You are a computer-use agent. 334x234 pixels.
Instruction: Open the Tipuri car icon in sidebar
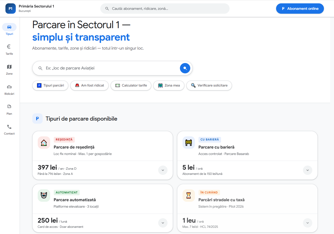click(9, 27)
